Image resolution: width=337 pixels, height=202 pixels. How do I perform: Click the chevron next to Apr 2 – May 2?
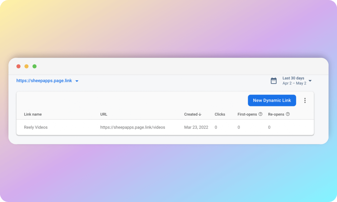tap(310, 81)
